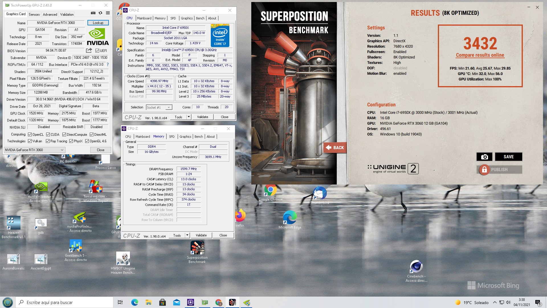Show hidden system tray icons chevron
This screenshot has width=547, height=308.
(495, 302)
